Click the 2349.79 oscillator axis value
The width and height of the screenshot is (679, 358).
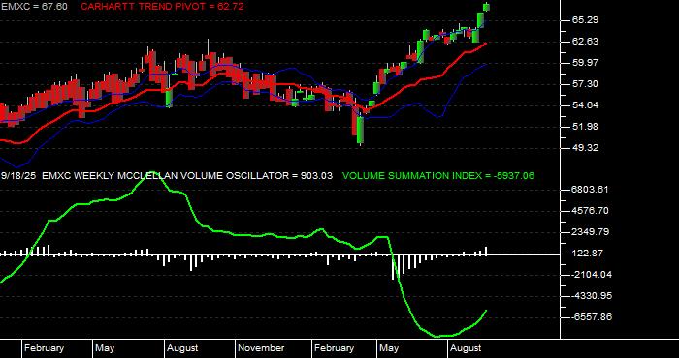[590, 232]
